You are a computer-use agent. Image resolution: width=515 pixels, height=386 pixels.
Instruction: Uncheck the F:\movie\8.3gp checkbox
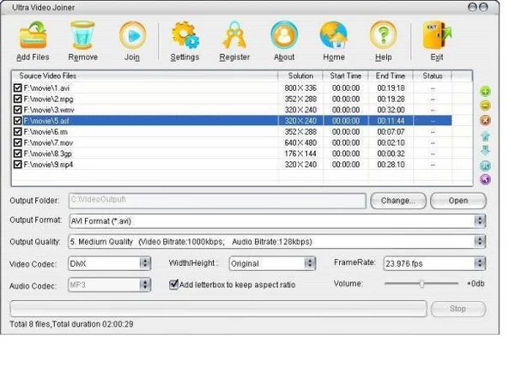click(18, 154)
